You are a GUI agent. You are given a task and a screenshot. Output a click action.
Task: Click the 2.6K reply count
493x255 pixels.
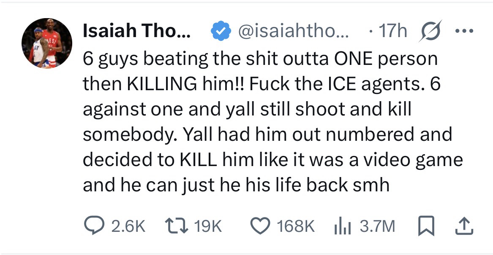[128, 227]
